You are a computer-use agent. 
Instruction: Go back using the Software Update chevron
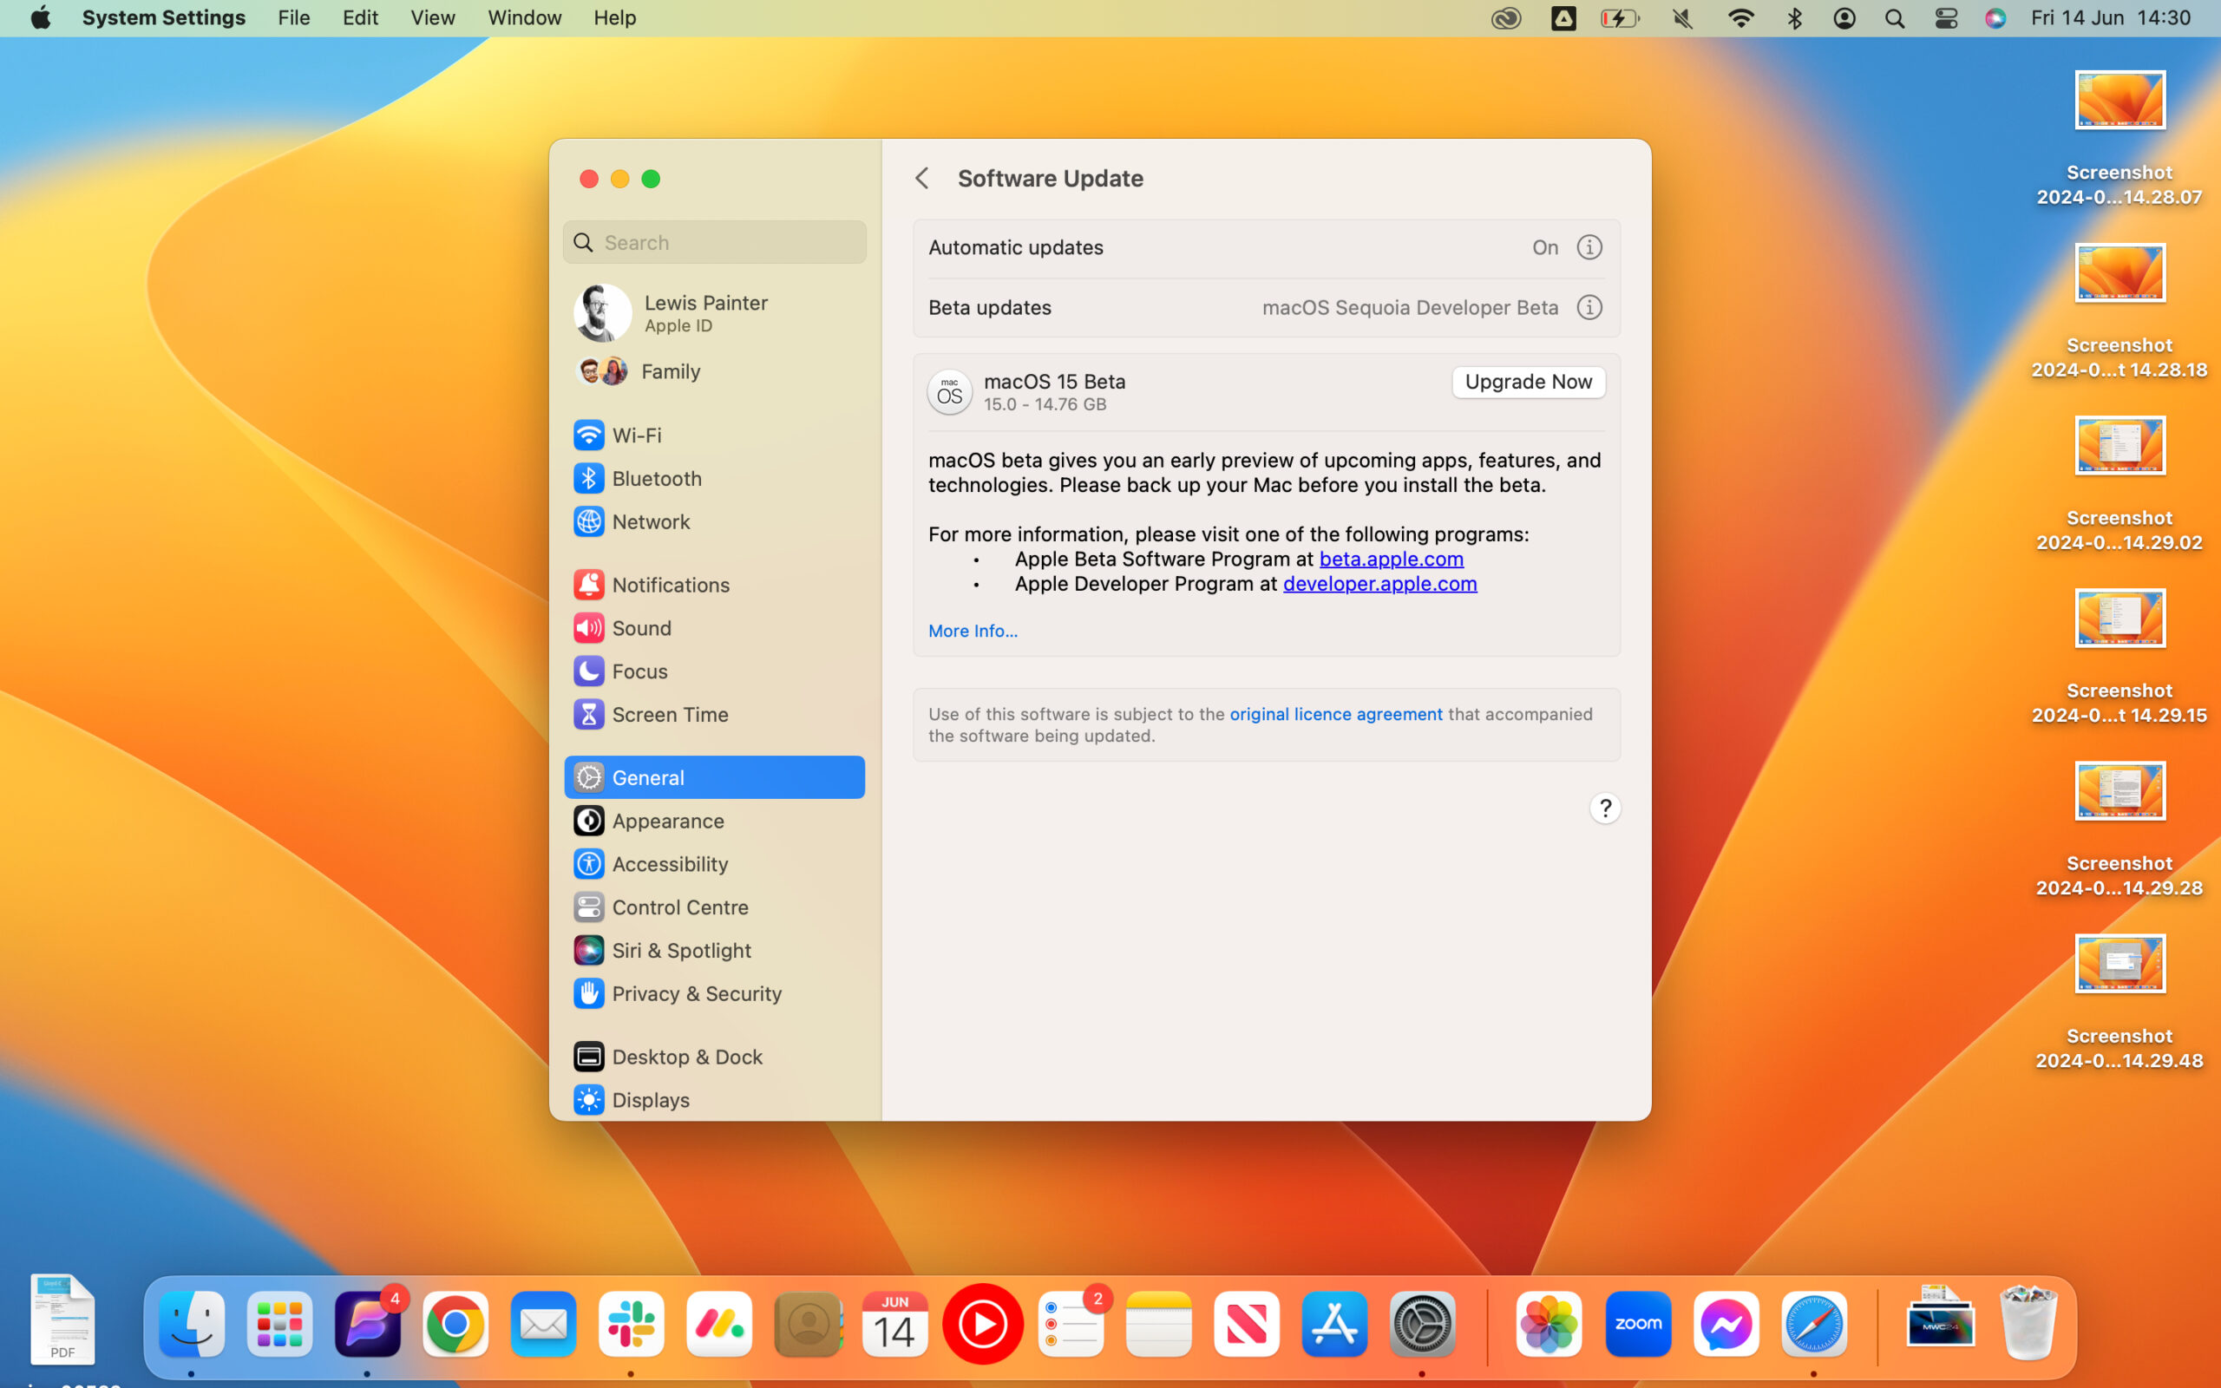922,177
